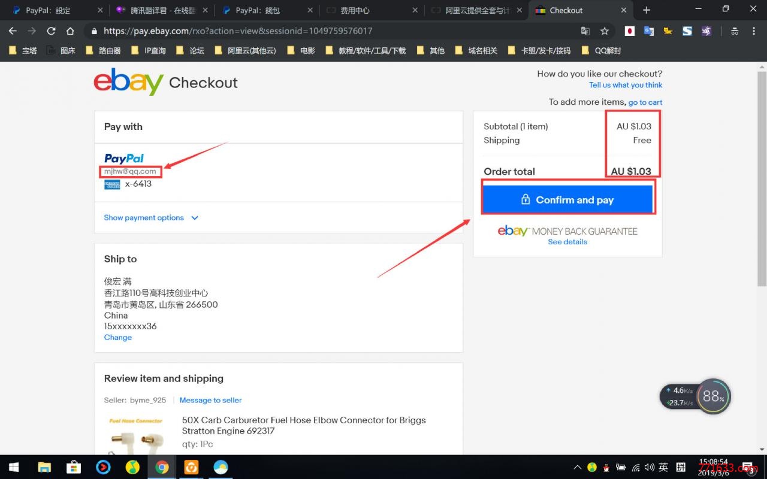Click the Fuel Hose Connector product thumbnail
The image size is (767, 479).
[x=137, y=436]
